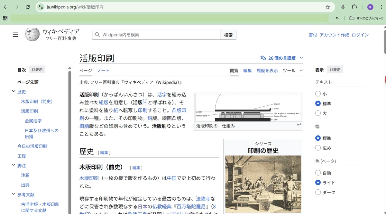
Task: Open the Chrome profile avatar K
Action: (x=370, y=7)
